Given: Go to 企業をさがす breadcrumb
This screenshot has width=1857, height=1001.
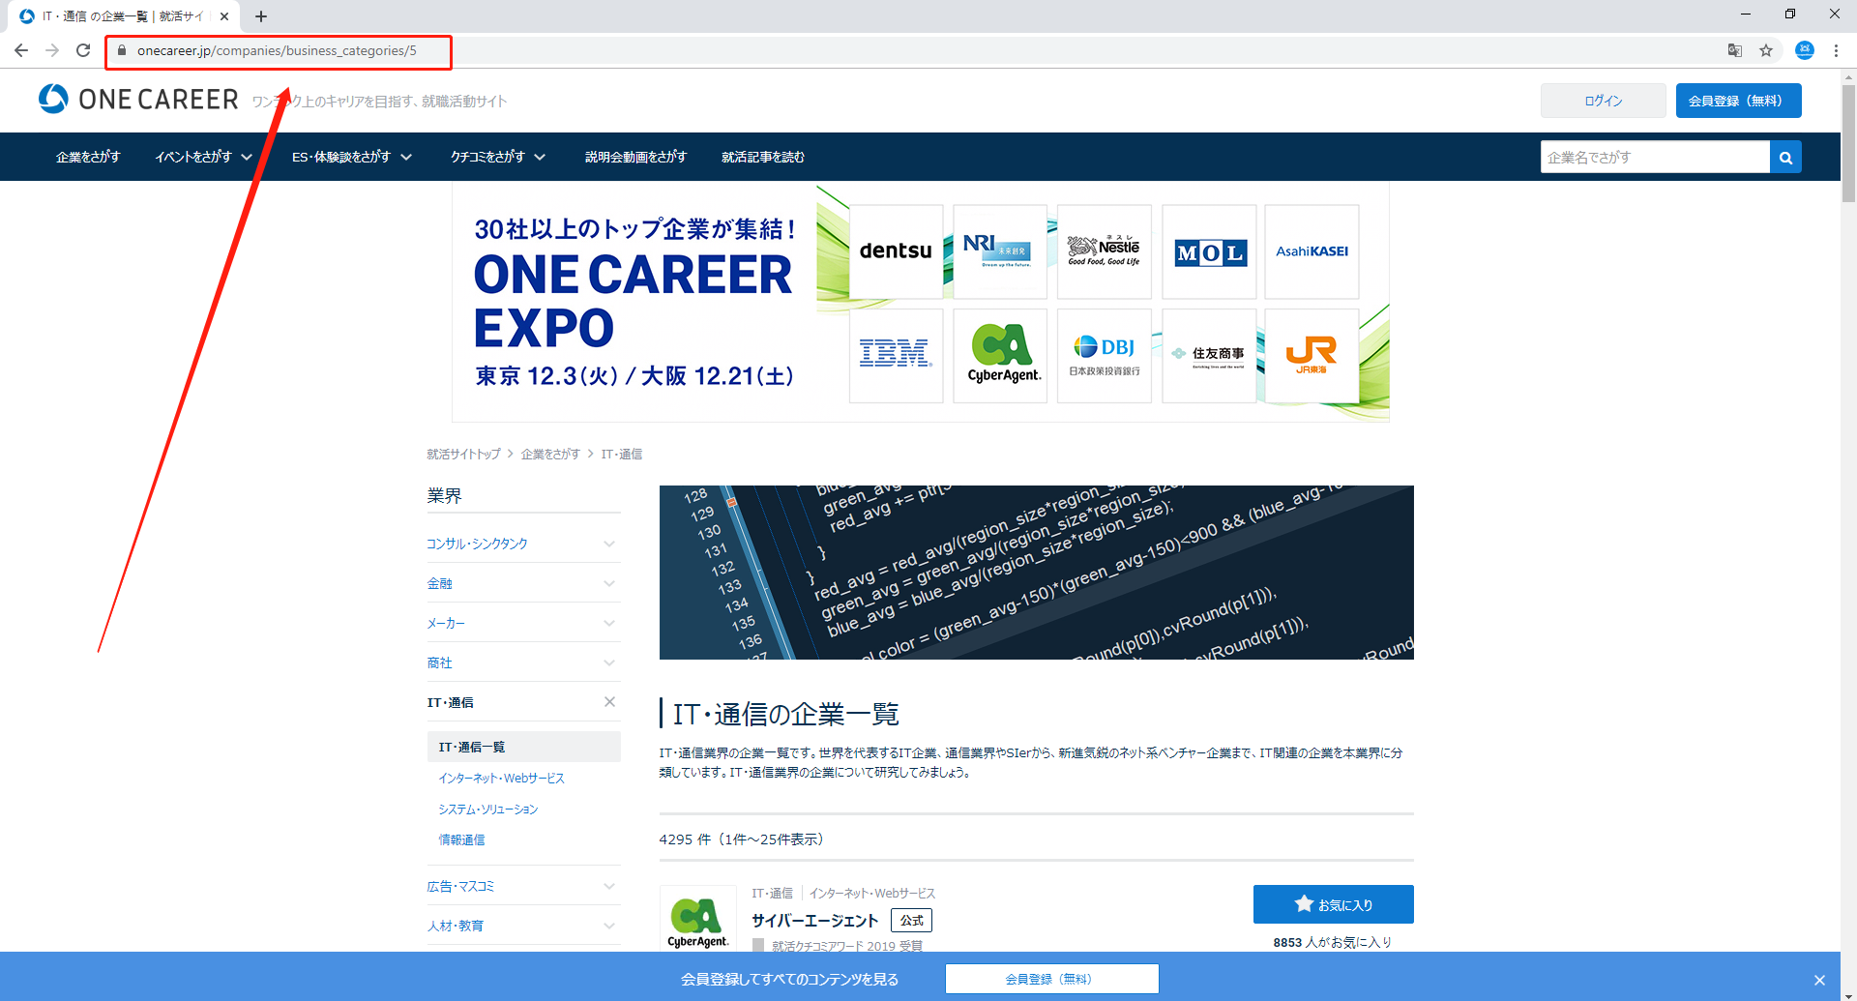Looking at the screenshot, I should click(550, 454).
